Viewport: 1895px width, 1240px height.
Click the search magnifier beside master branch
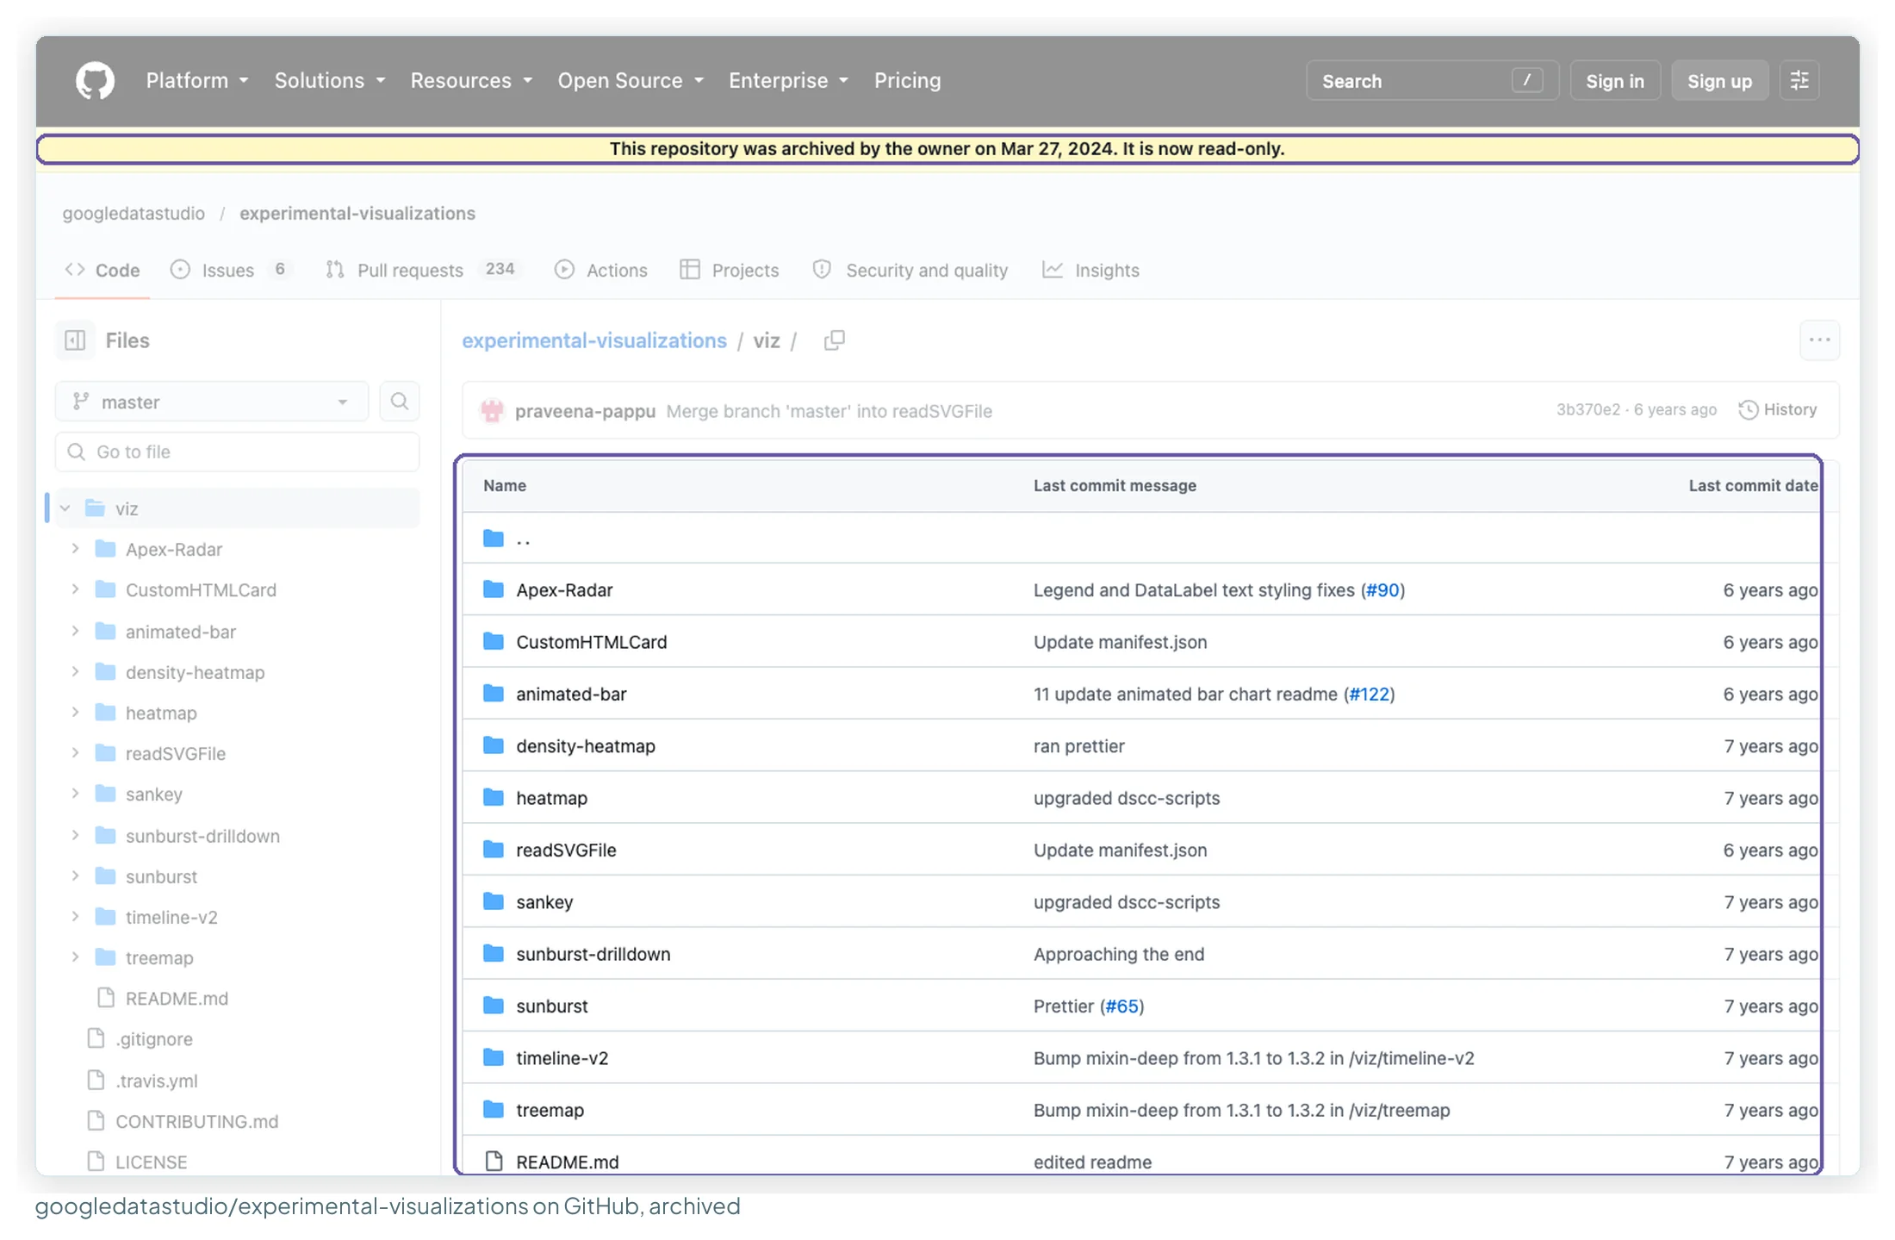pos(399,402)
